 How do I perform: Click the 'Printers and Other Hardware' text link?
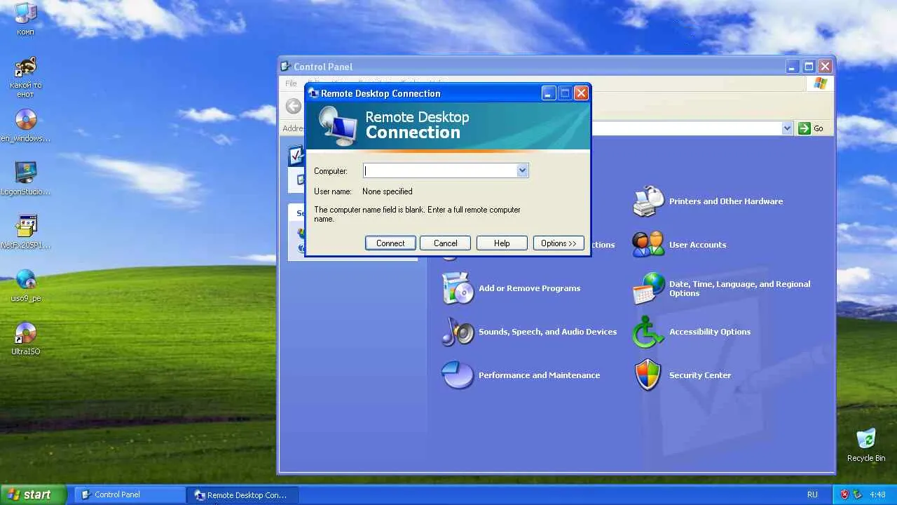pyautogui.click(x=726, y=201)
